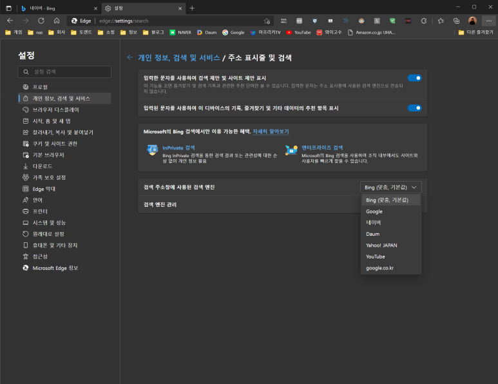
Task: Open the 쇼핑 bookmark folder
Action: point(106,32)
